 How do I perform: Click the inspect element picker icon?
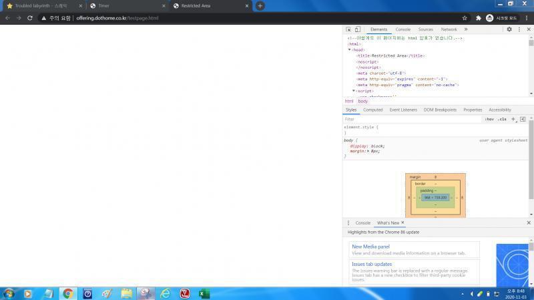348,29
